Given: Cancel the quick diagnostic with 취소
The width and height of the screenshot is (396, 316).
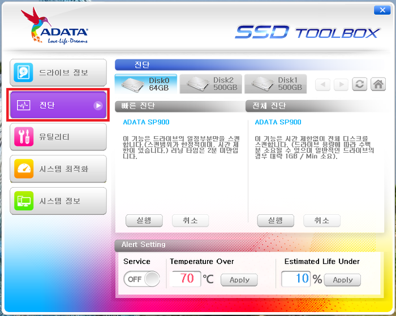Looking at the screenshot, I should coord(191,220).
